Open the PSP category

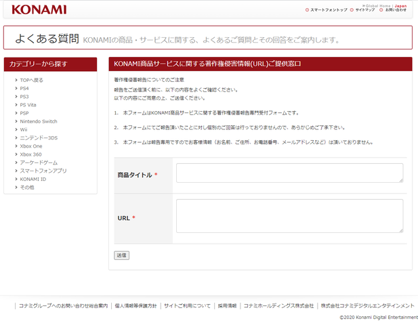click(24, 113)
